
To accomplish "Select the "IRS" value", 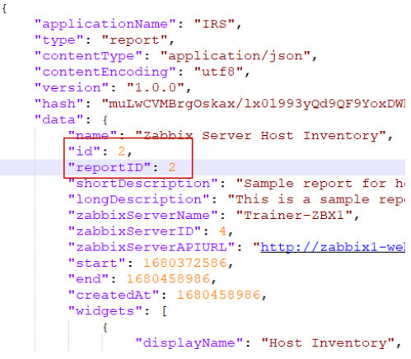I will coord(214,24).
